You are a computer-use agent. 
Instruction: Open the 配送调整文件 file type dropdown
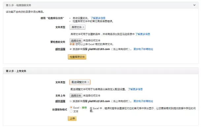click(80, 82)
